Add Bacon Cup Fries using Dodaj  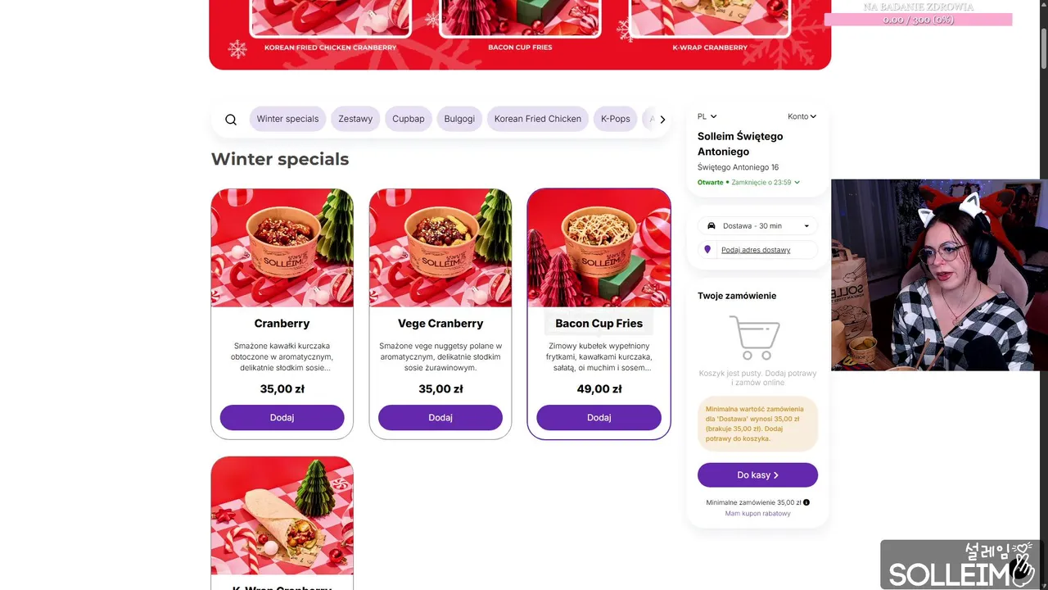[599, 417]
